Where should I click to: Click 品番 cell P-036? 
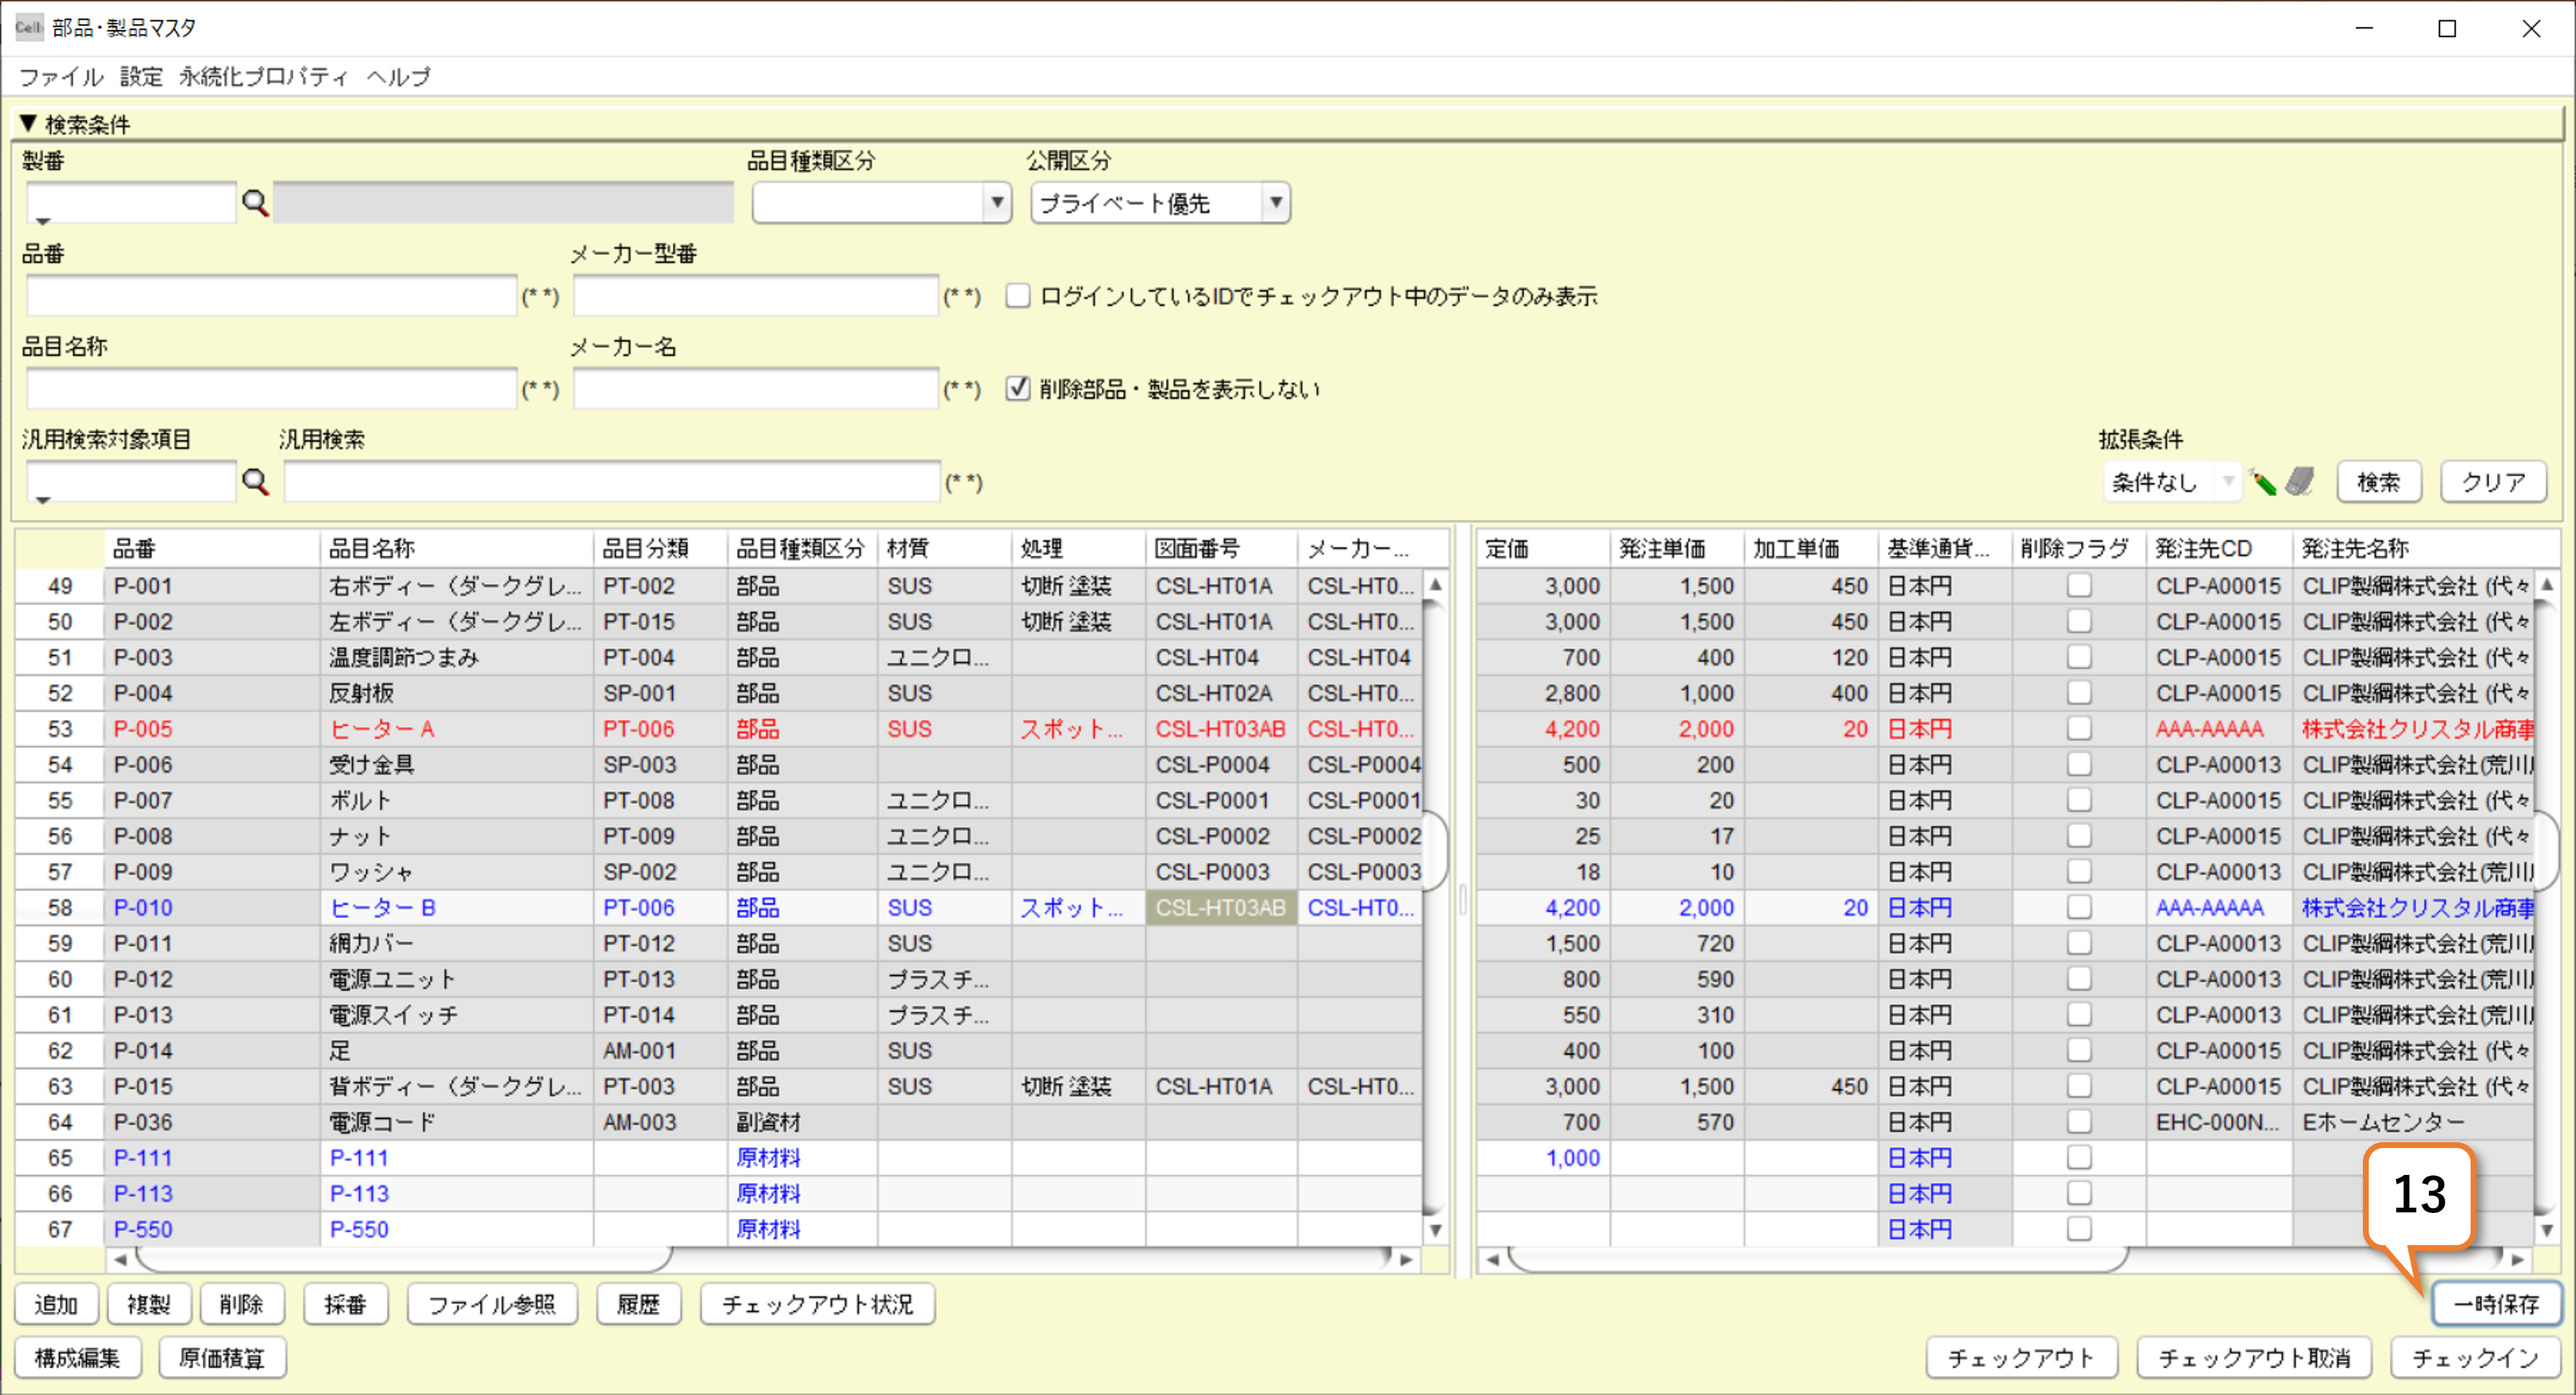[x=212, y=1122]
